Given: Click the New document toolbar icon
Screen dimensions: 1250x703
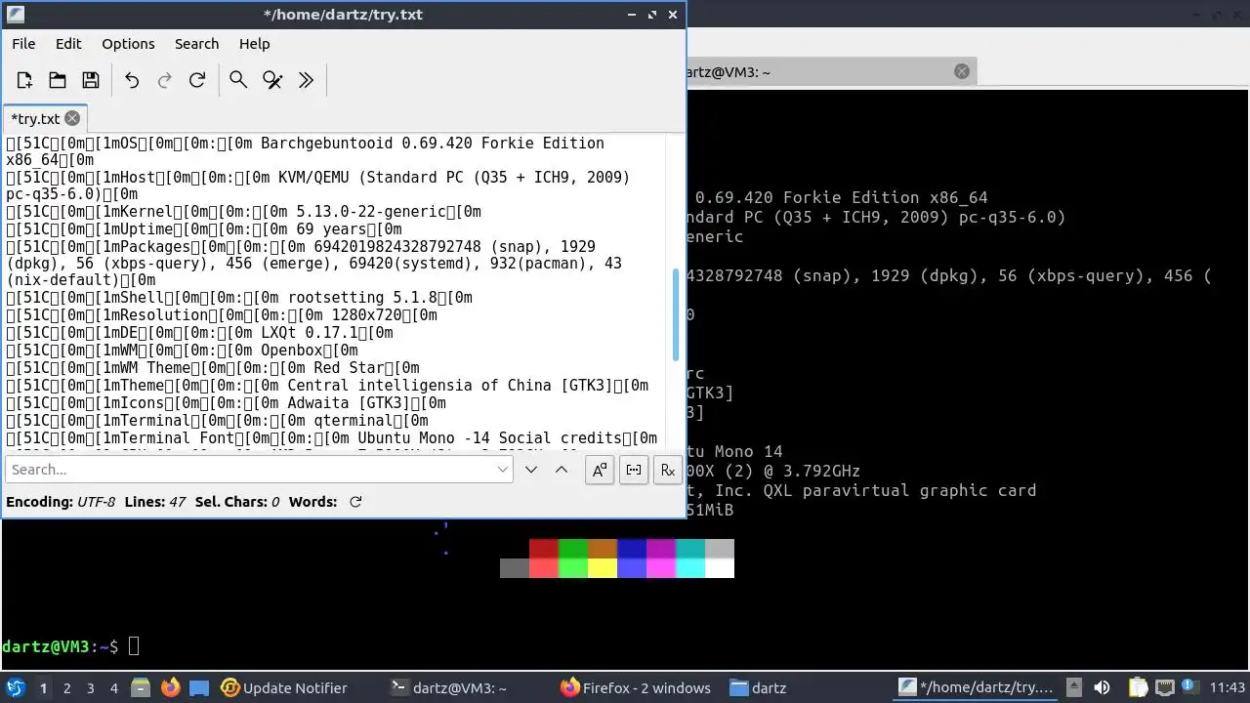Looking at the screenshot, I should point(24,80).
